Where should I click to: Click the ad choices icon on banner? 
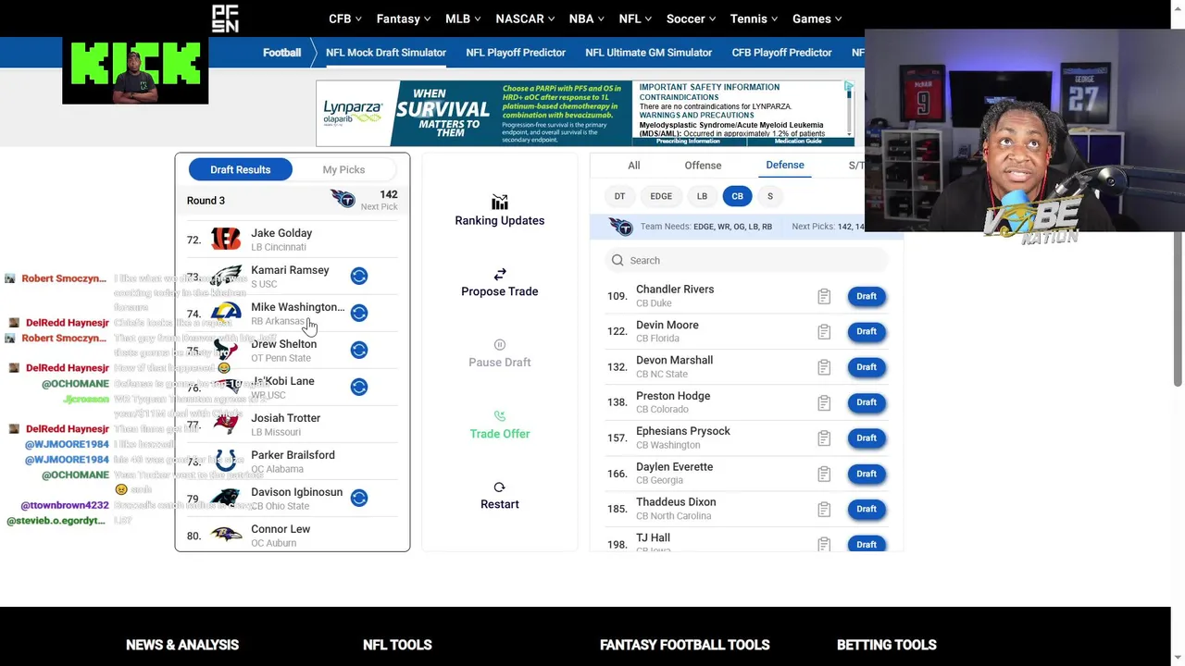click(x=848, y=87)
